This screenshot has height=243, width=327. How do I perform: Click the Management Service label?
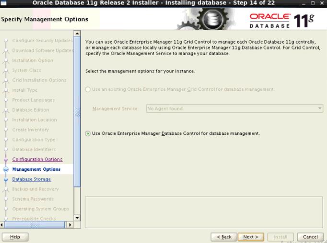[x=115, y=109]
